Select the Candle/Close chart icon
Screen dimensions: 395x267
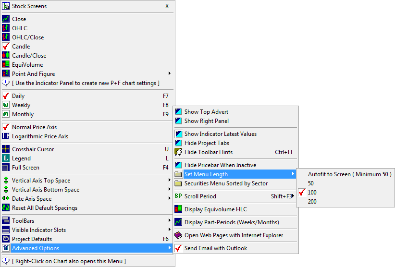(6, 56)
